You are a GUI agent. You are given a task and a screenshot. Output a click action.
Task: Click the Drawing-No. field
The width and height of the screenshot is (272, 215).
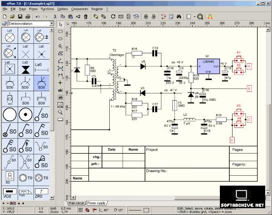coord(187,174)
